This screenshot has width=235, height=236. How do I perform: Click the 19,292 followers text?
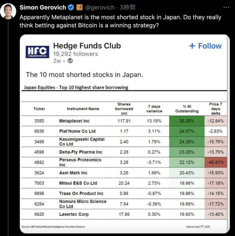click(76, 54)
